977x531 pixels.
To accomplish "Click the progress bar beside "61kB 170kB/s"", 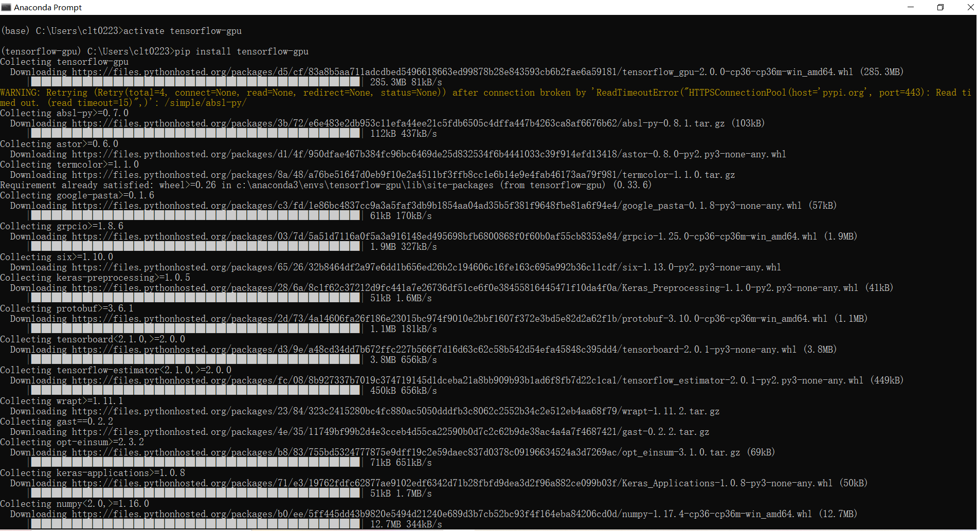I will click(x=195, y=216).
